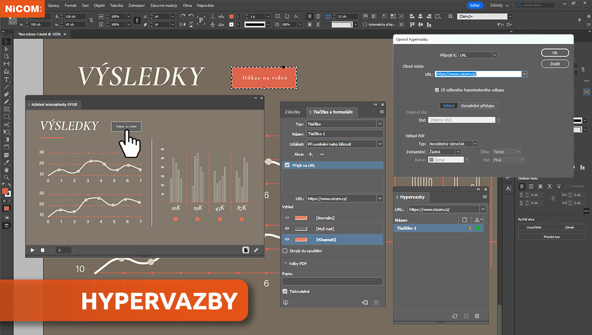This screenshot has width=592, height=335.
Task: Refresh hyperlinks in the Hypervazby panel
Action: [x=455, y=316]
